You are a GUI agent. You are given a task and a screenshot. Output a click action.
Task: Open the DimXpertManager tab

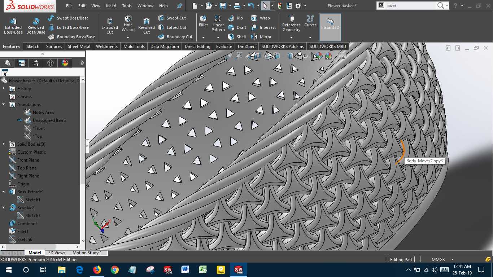point(51,63)
